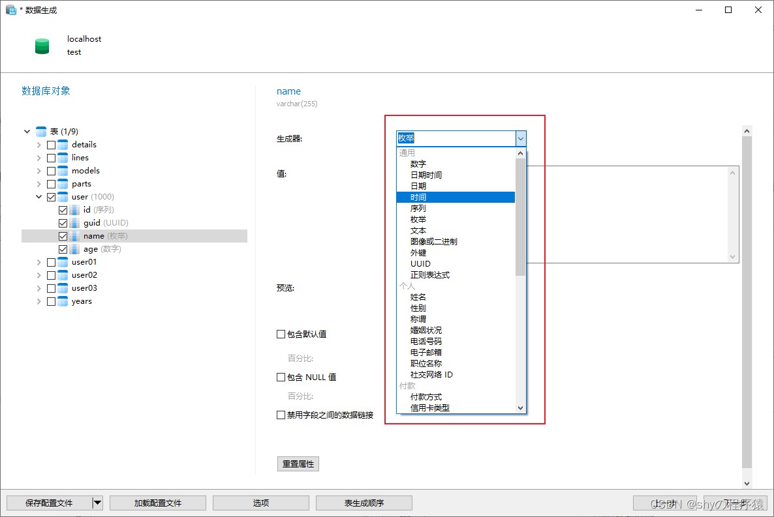Screen dimensions: 774x517
Task: Check the parts table checkbox
Action: (x=52, y=184)
